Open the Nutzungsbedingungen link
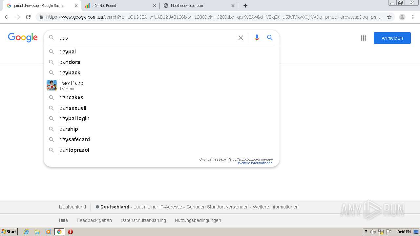Image resolution: width=420 pixels, height=236 pixels. [198, 220]
